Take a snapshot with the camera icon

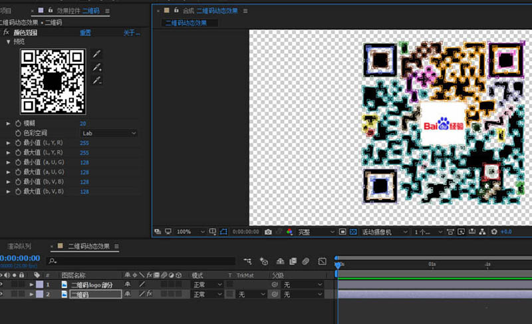(x=268, y=232)
